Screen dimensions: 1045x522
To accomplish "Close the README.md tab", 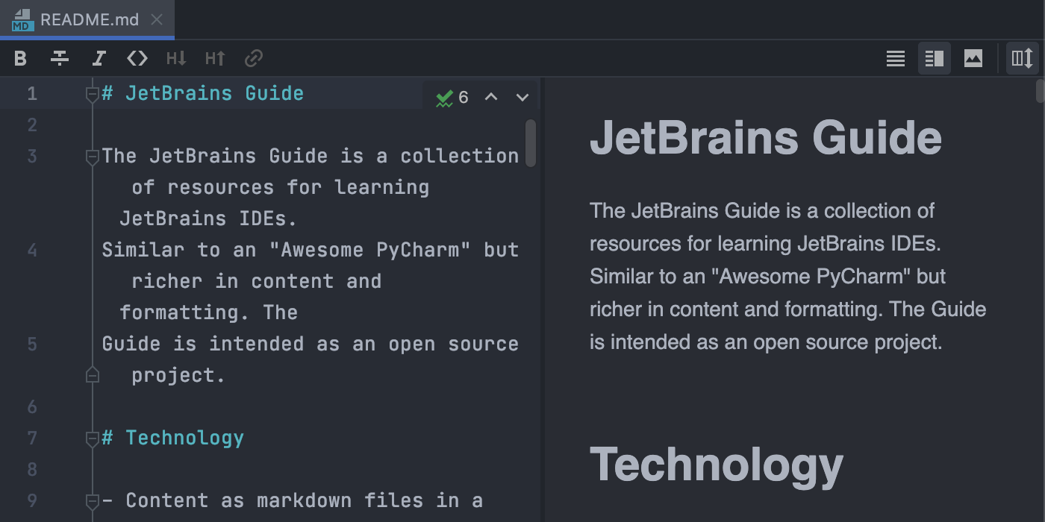I will (157, 20).
